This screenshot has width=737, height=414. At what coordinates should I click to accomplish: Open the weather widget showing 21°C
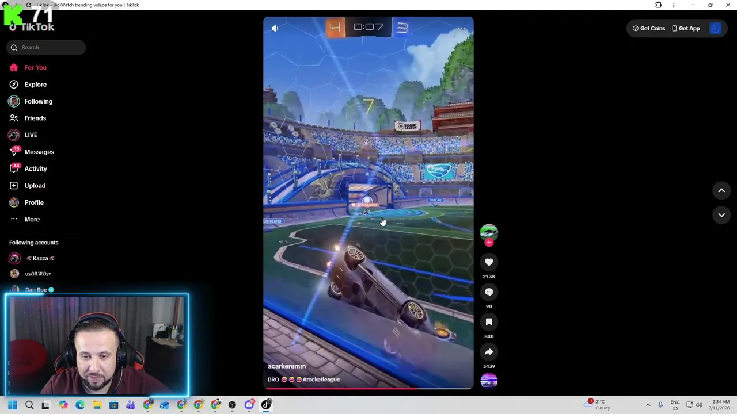[x=597, y=405]
